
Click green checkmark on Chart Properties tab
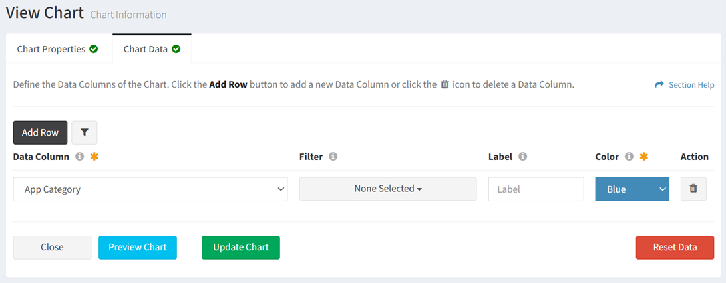point(94,49)
